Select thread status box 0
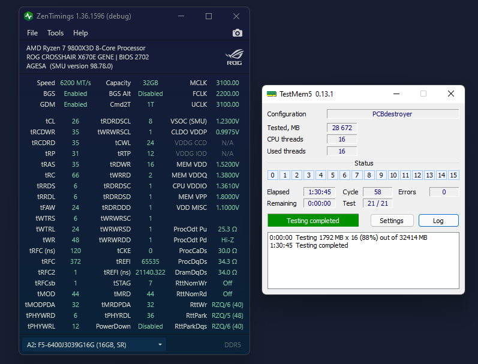 coord(273,175)
